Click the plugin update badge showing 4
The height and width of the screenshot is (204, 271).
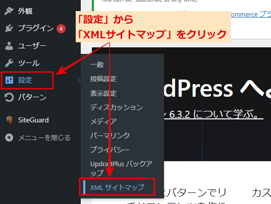[x=61, y=29]
